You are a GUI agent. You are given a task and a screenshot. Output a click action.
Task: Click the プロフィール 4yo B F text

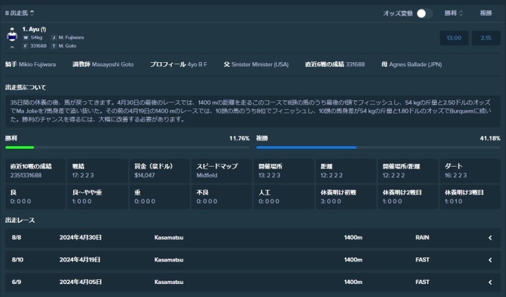(179, 64)
